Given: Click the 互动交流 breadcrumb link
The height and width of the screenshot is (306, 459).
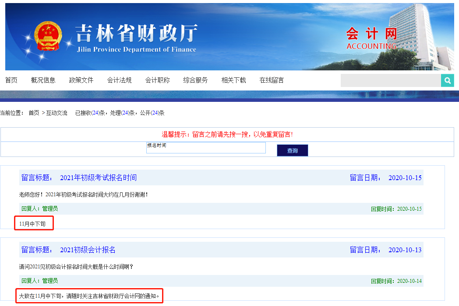Looking at the screenshot, I should 57,113.
